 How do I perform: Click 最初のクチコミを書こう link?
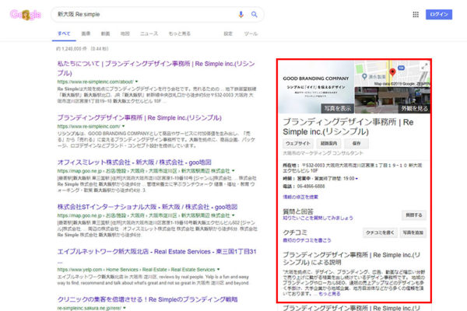tap(307, 240)
